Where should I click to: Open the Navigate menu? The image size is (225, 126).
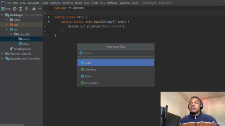(x=34, y=3)
